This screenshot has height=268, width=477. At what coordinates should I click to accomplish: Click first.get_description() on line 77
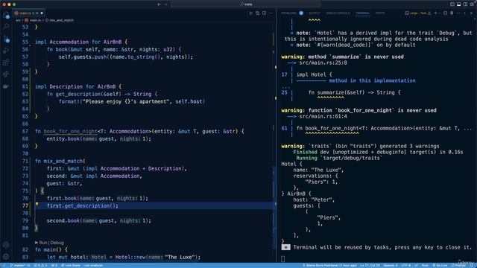83,205
